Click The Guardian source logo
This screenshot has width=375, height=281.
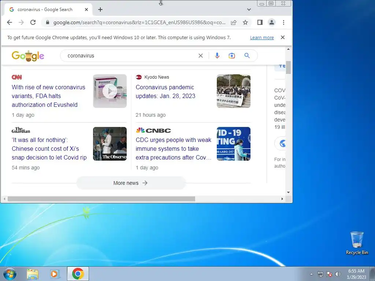(x=21, y=130)
